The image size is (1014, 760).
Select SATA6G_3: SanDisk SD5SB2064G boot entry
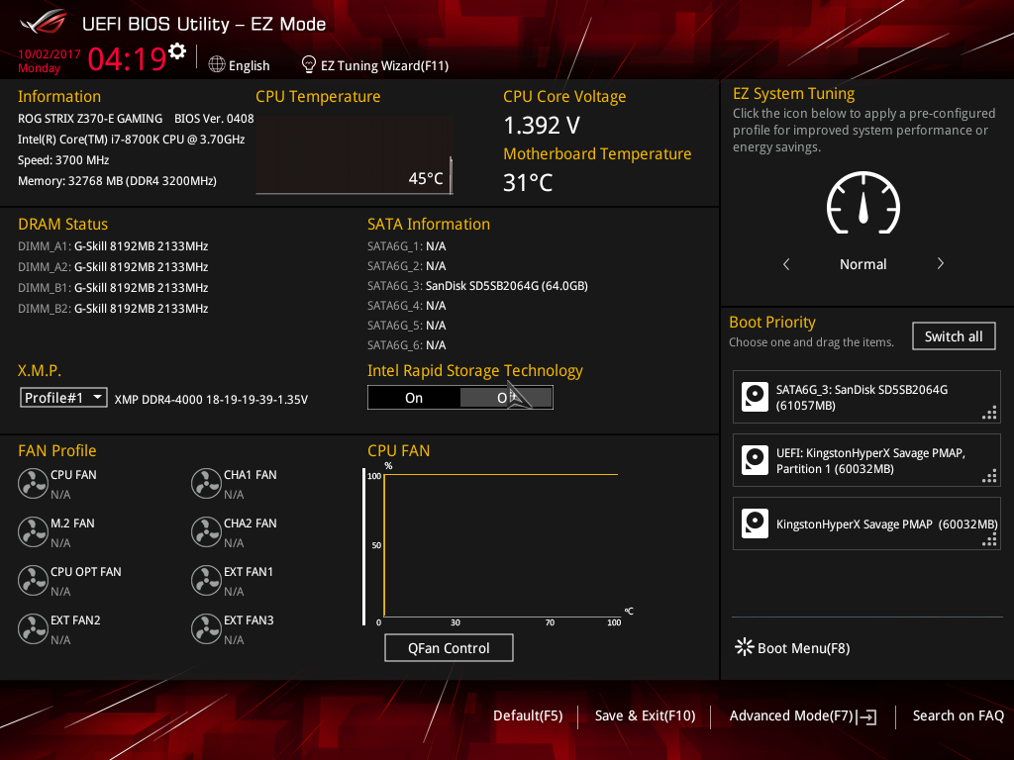866,397
